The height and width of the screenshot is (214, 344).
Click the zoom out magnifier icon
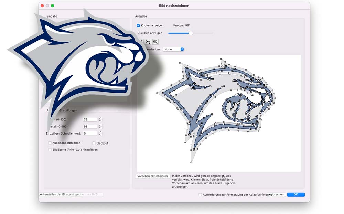[148, 42]
